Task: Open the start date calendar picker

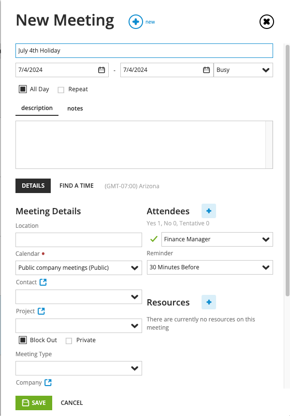Action: 101,69
